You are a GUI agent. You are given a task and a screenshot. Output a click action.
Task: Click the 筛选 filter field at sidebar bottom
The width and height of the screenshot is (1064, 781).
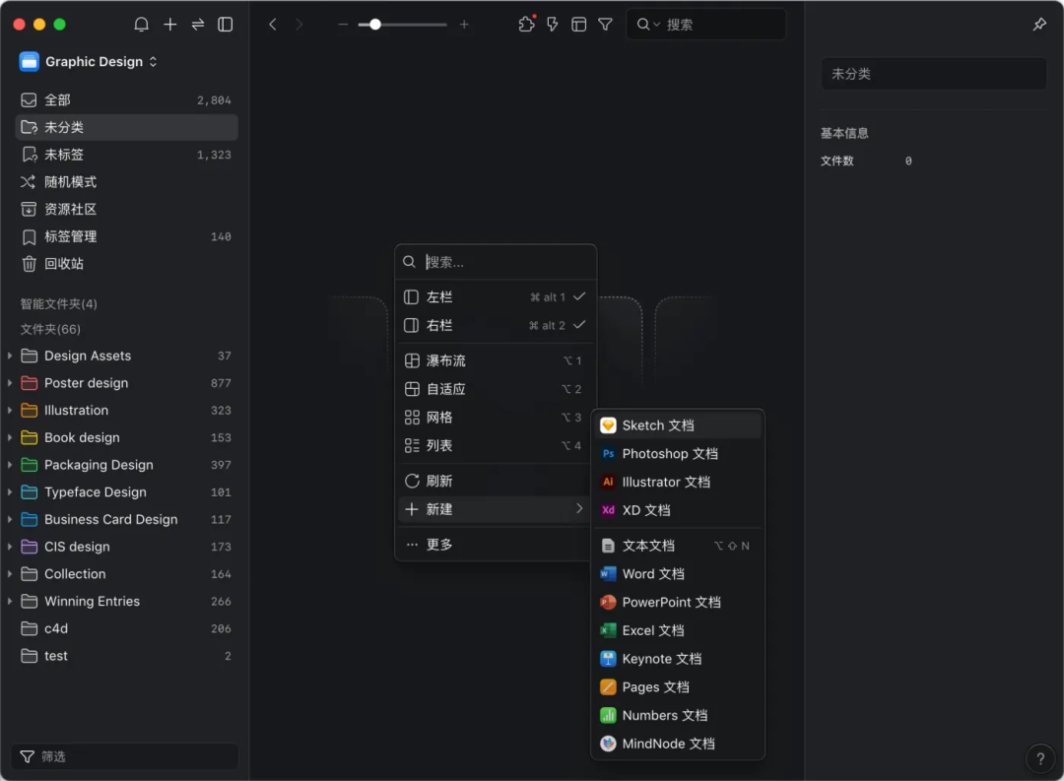(125, 756)
